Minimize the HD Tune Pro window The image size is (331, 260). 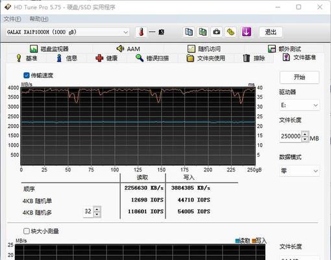point(278,7)
